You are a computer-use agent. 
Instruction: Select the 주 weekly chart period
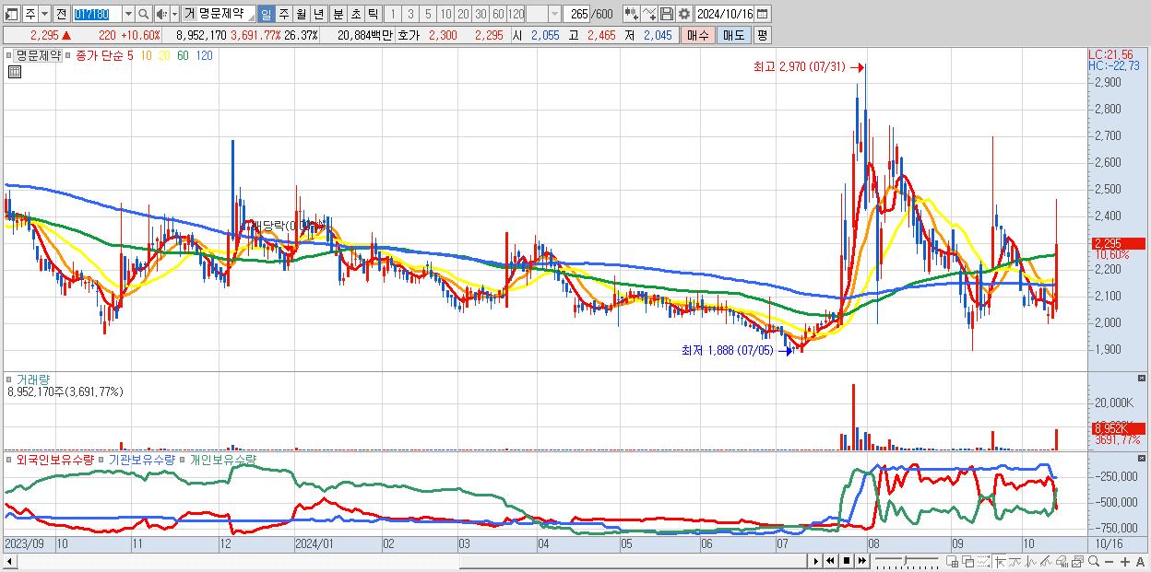pos(283,14)
